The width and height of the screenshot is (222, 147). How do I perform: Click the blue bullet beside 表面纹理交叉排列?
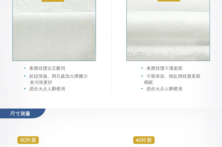[25, 68]
